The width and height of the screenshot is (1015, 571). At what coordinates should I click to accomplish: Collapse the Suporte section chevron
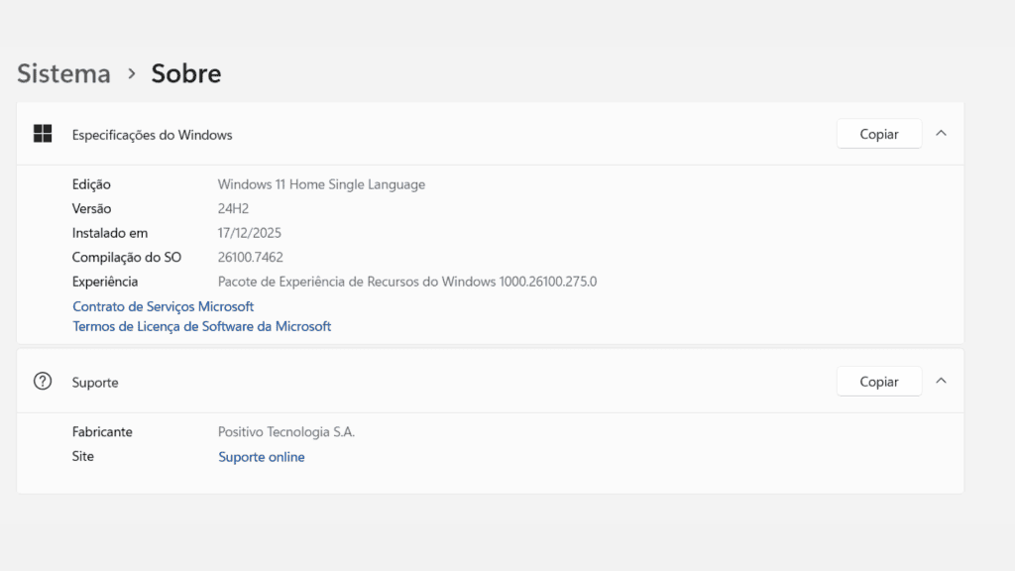point(941,381)
